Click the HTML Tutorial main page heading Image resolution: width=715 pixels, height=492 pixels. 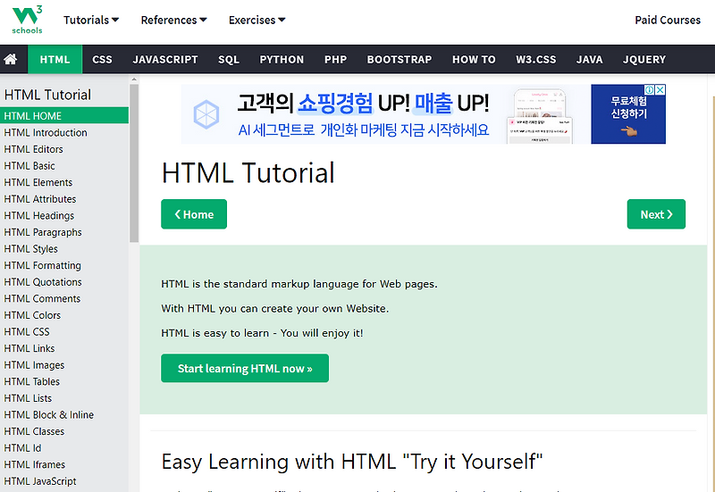click(248, 172)
